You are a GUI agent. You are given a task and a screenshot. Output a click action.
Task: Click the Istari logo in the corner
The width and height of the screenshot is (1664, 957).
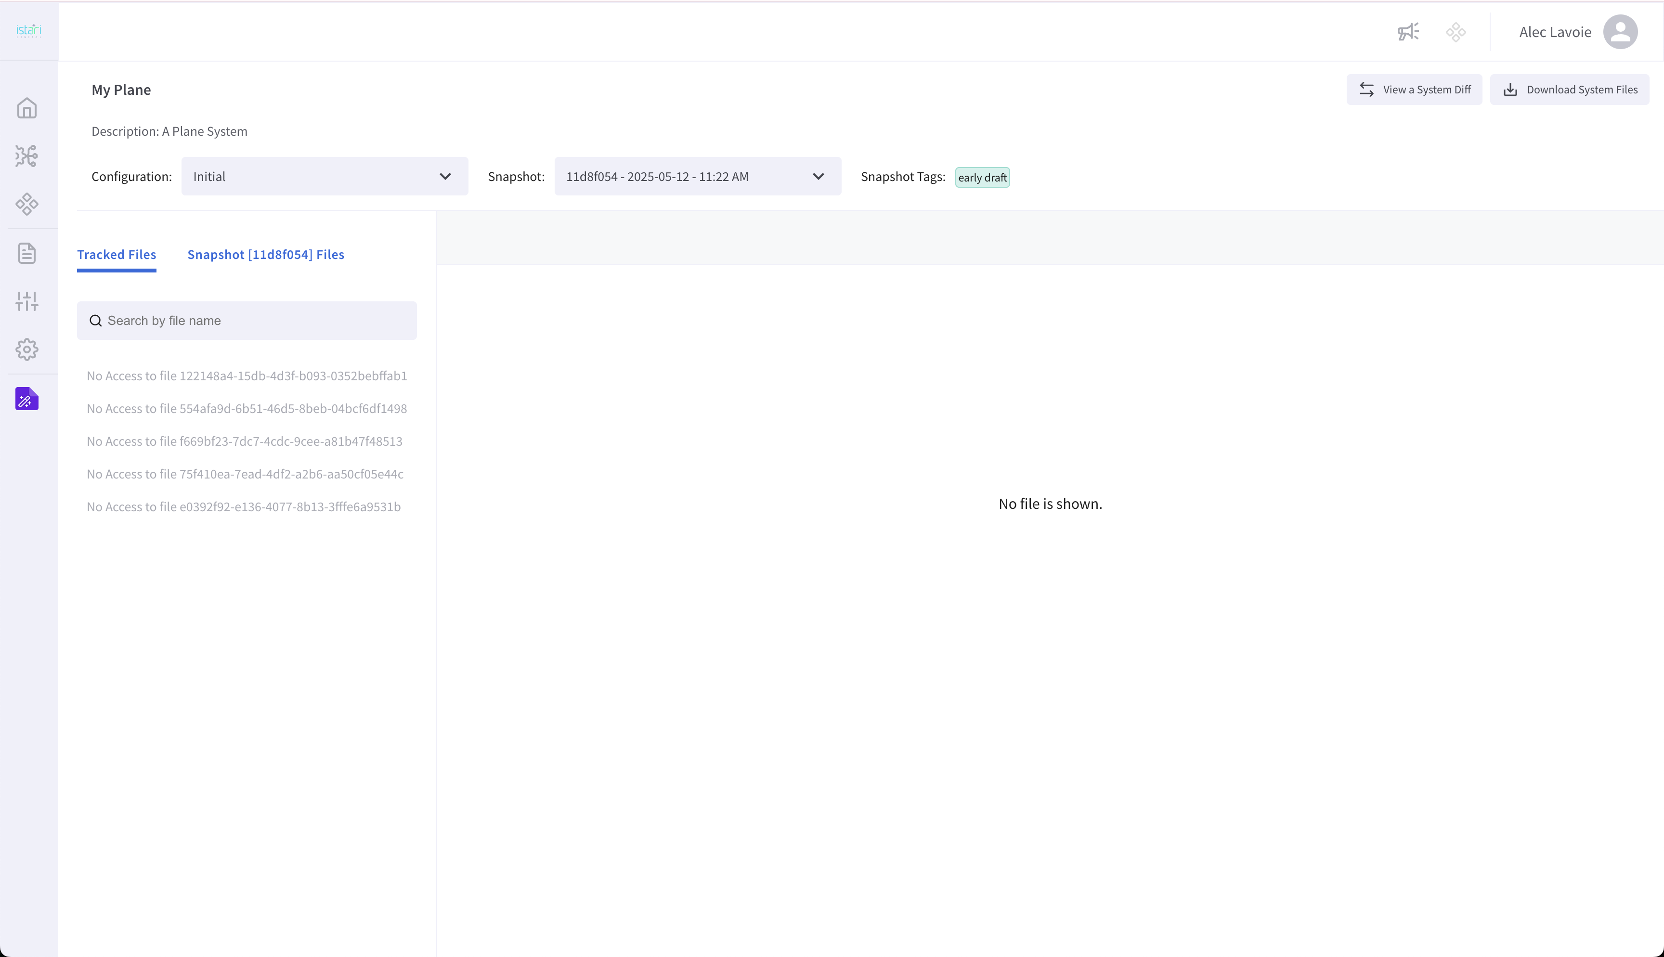(28, 30)
